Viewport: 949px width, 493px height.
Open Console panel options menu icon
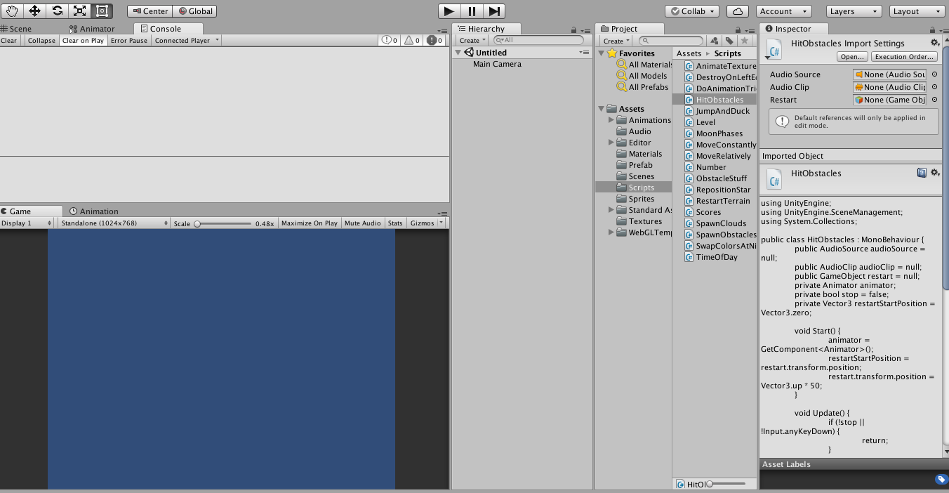(x=442, y=30)
